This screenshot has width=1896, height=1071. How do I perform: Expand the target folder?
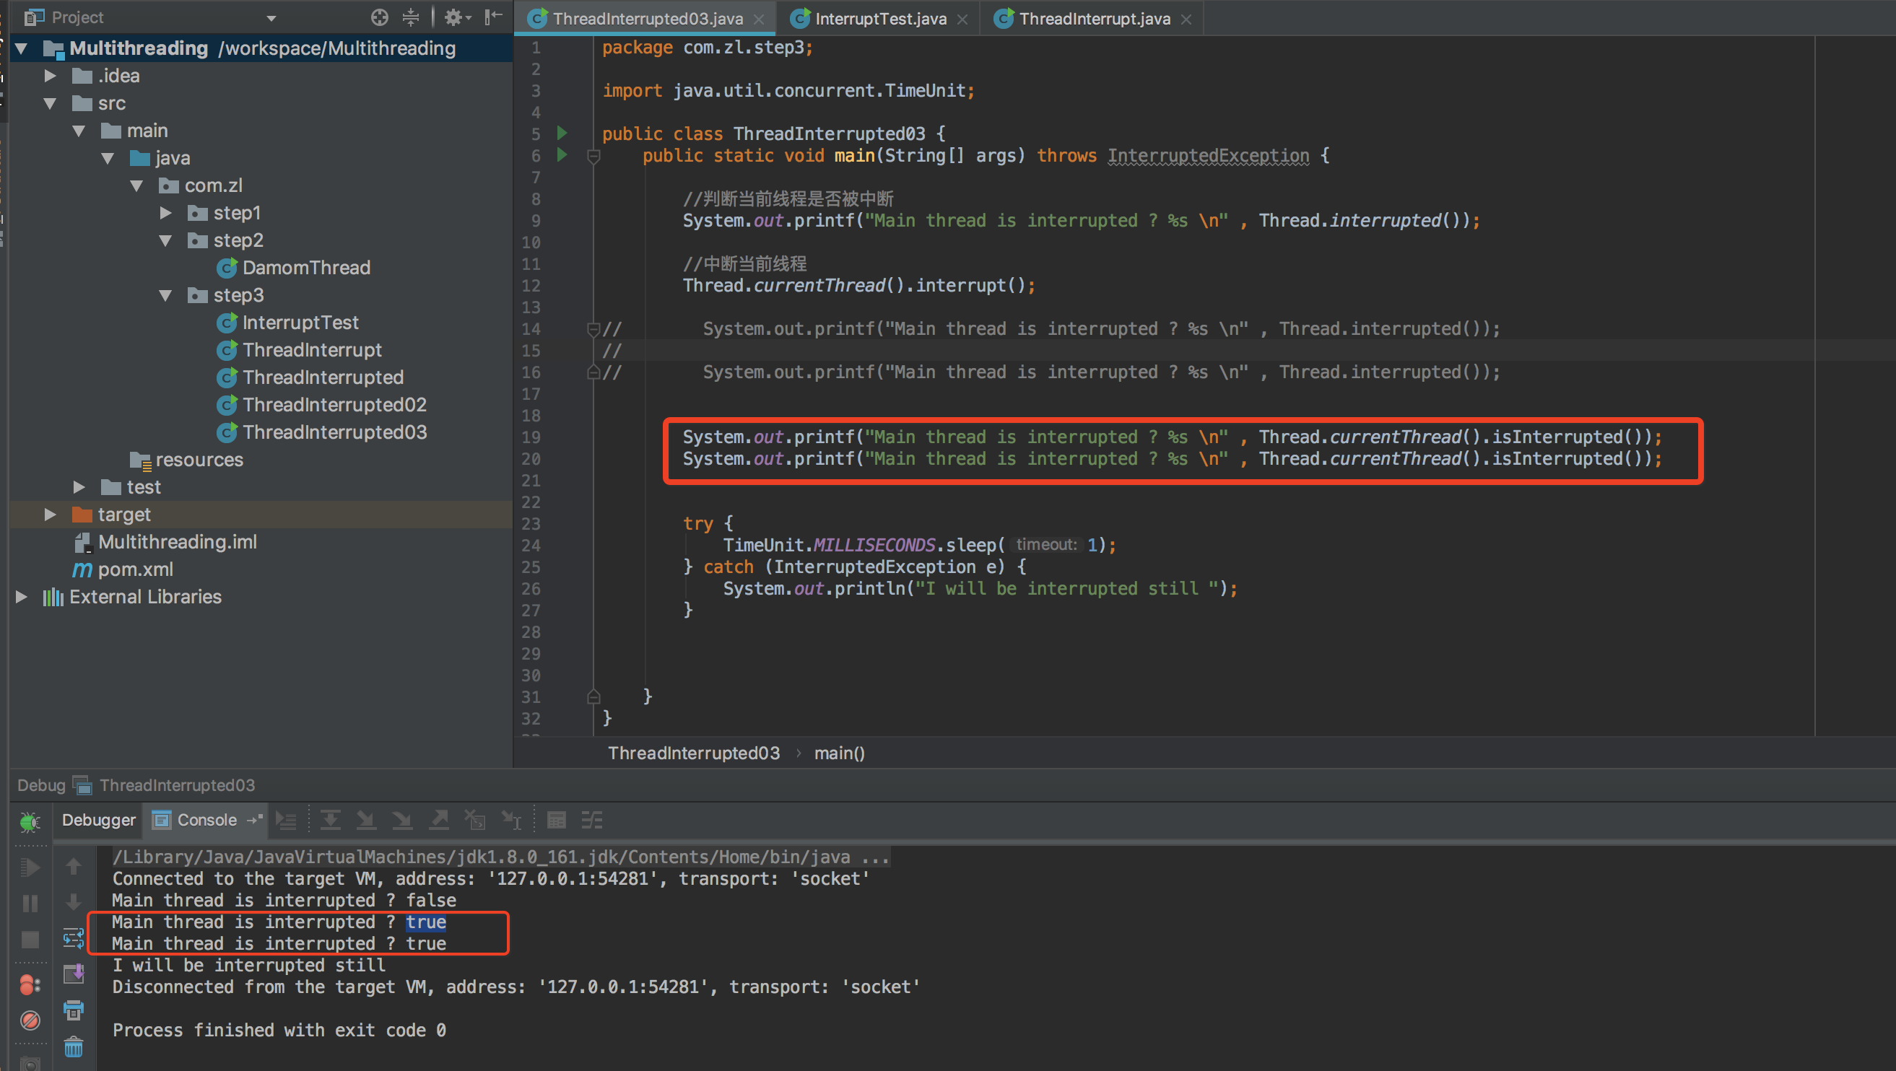coord(50,514)
